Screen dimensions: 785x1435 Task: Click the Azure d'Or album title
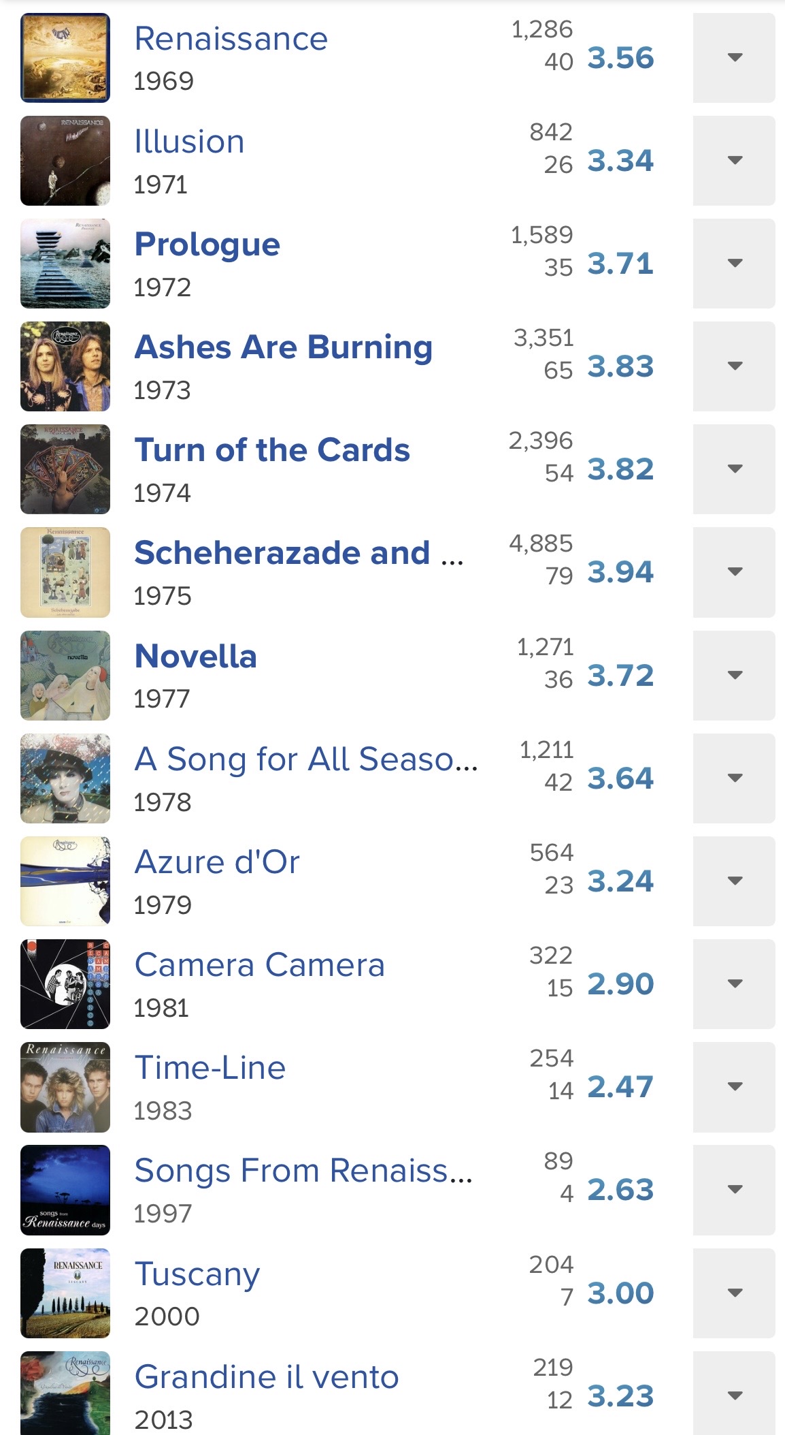pyautogui.click(x=217, y=862)
